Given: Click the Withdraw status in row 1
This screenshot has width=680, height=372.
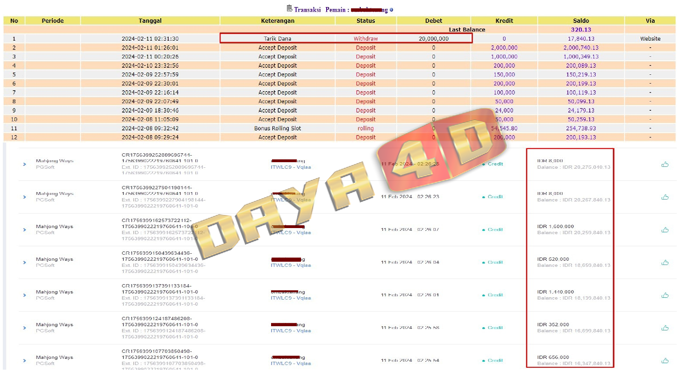Looking at the screenshot, I should pos(365,39).
